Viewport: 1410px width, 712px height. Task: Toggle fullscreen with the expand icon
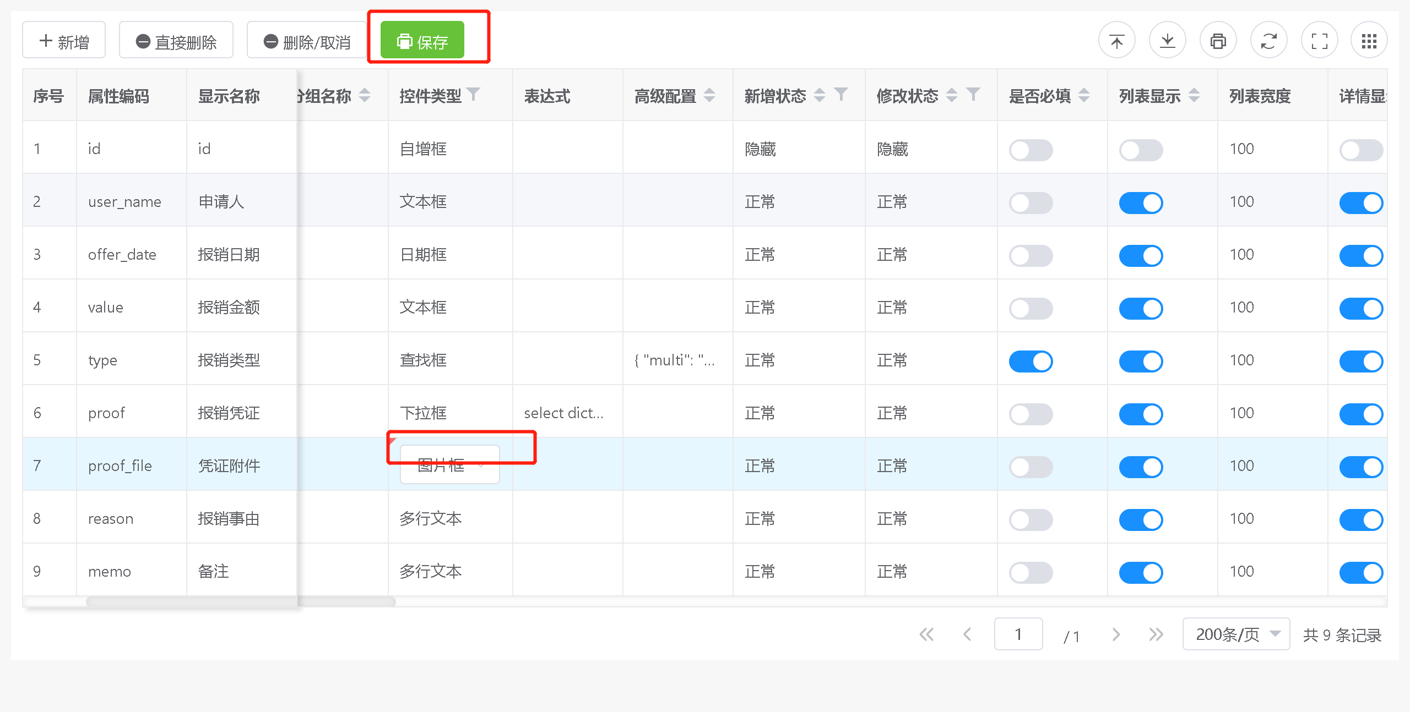[1319, 41]
